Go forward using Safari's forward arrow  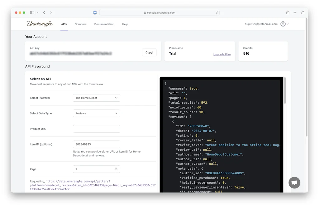(x=51, y=12)
